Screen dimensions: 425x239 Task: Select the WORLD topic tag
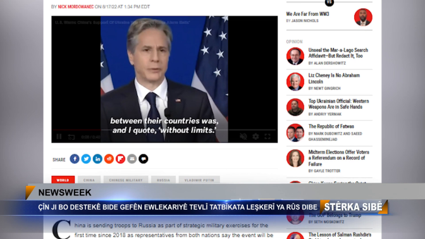(63, 180)
